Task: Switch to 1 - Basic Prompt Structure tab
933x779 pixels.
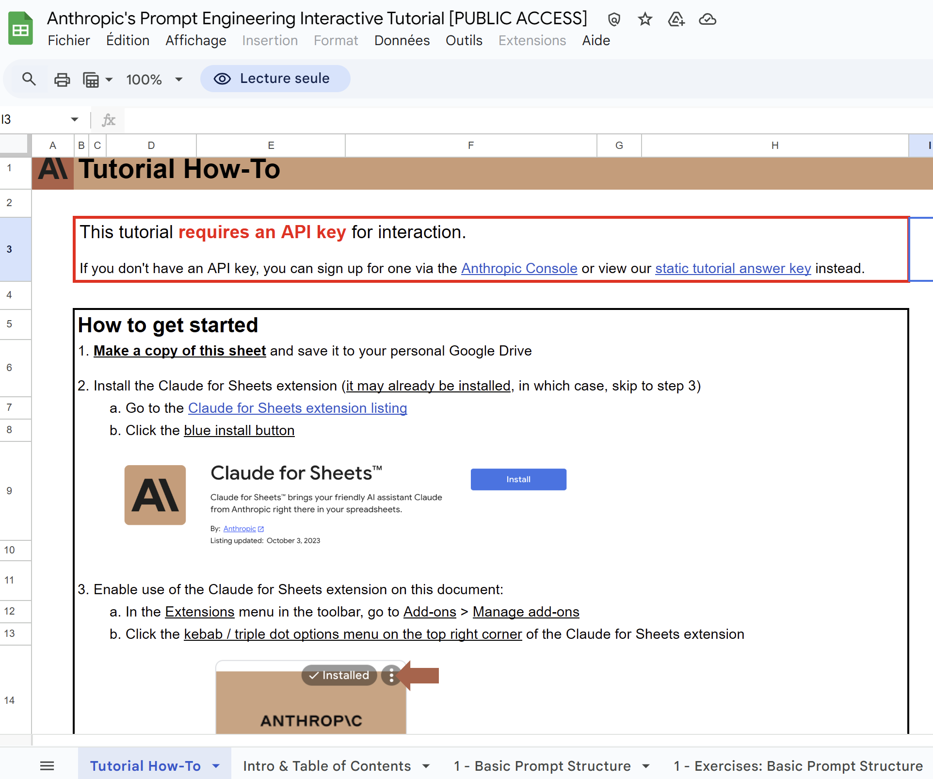Action: tap(542, 766)
